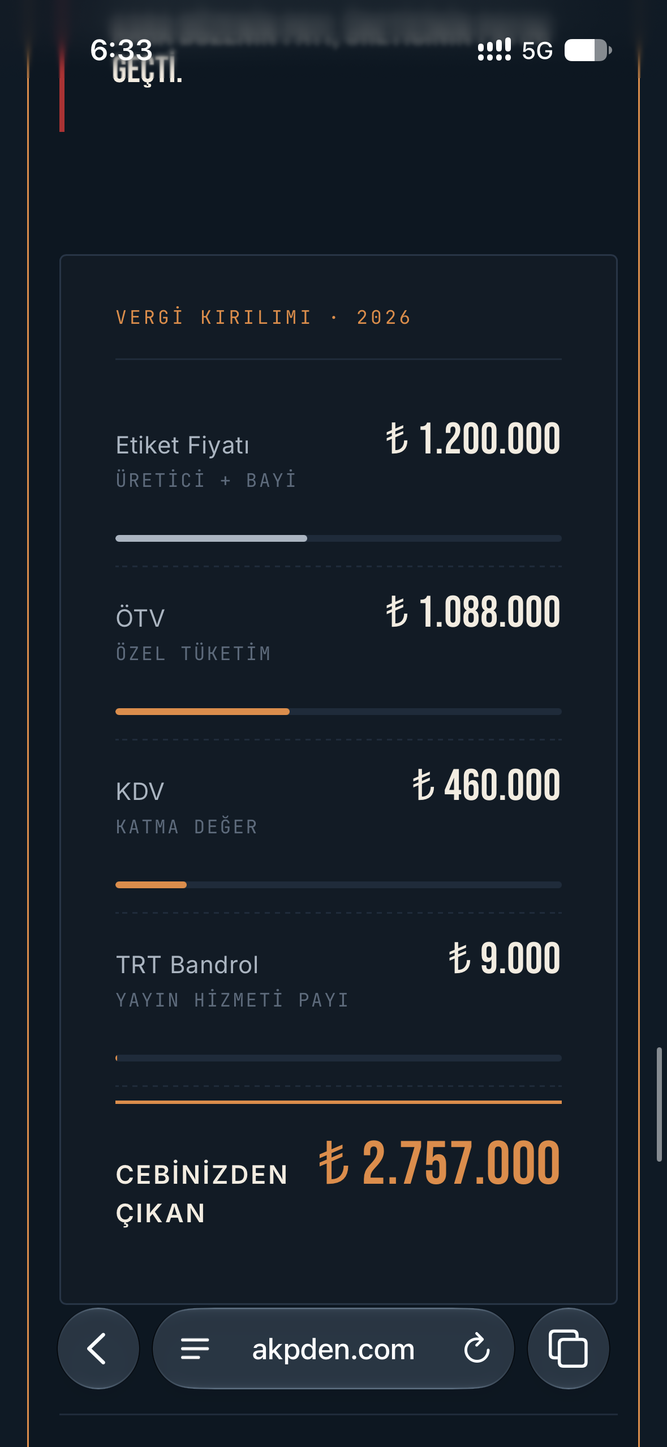Tap the 6:33 clock in status bar
667x1447 pixels.
click(121, 50)
